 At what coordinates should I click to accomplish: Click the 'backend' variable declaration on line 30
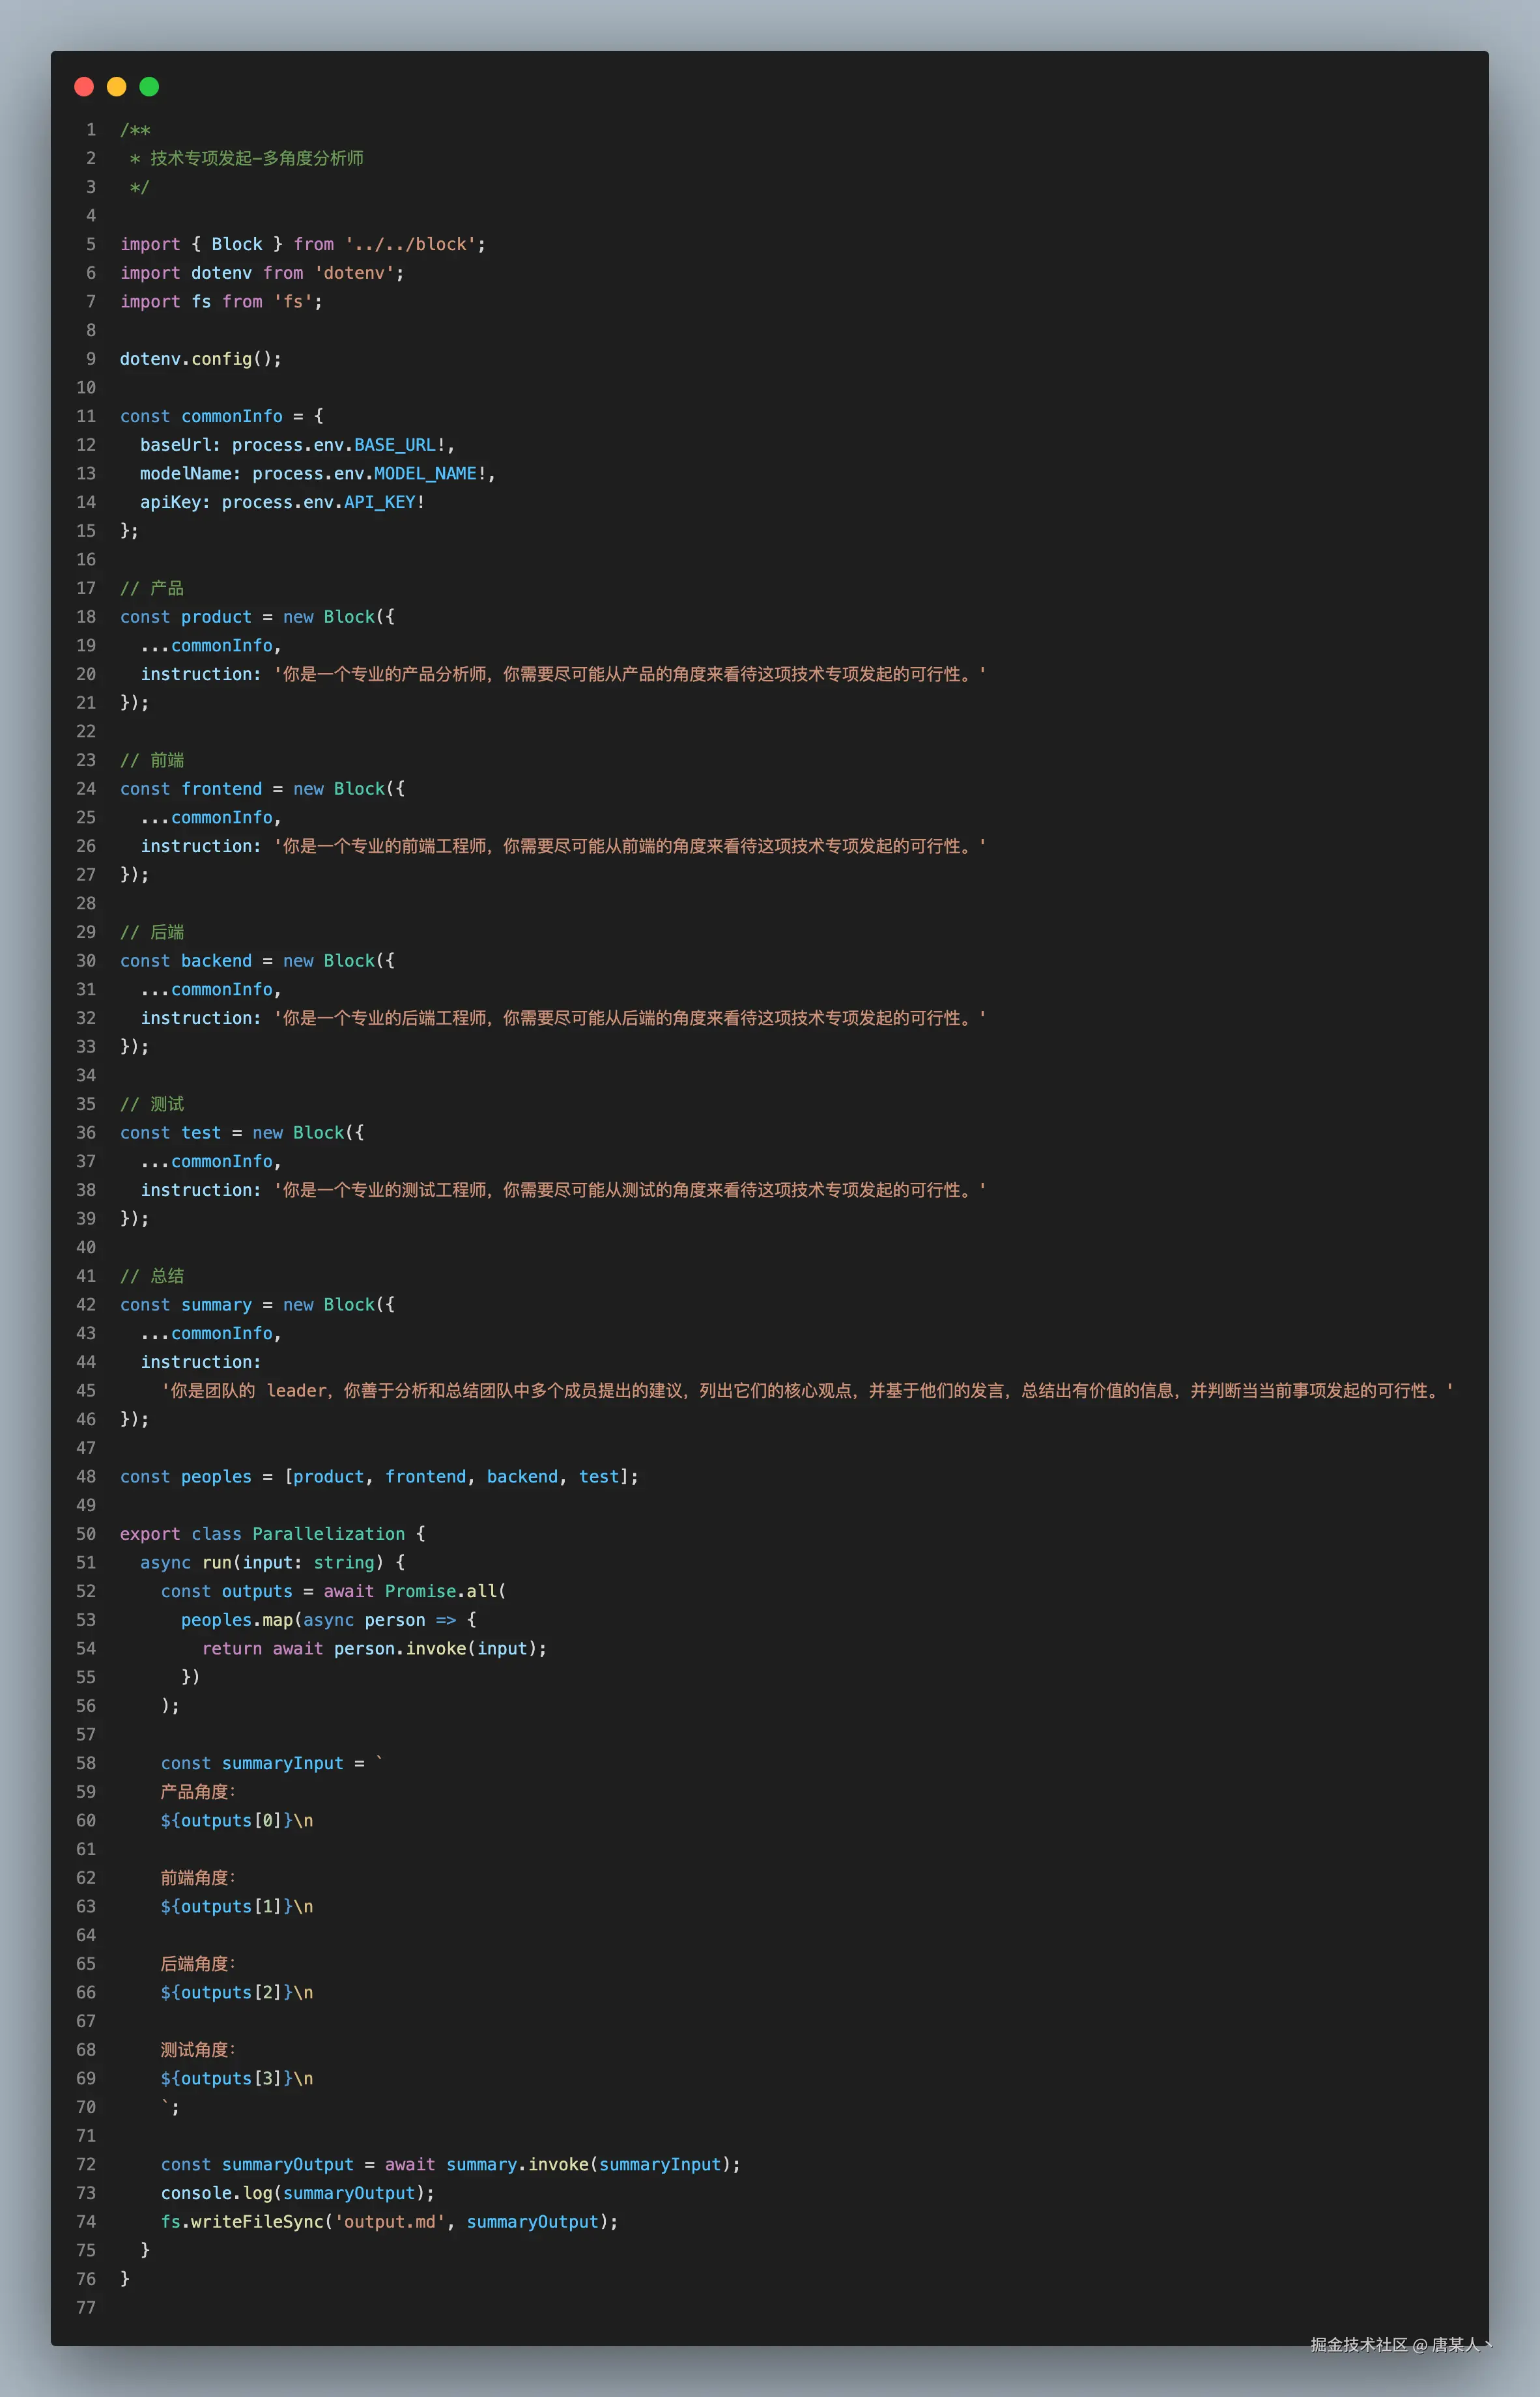coord(216,961)
